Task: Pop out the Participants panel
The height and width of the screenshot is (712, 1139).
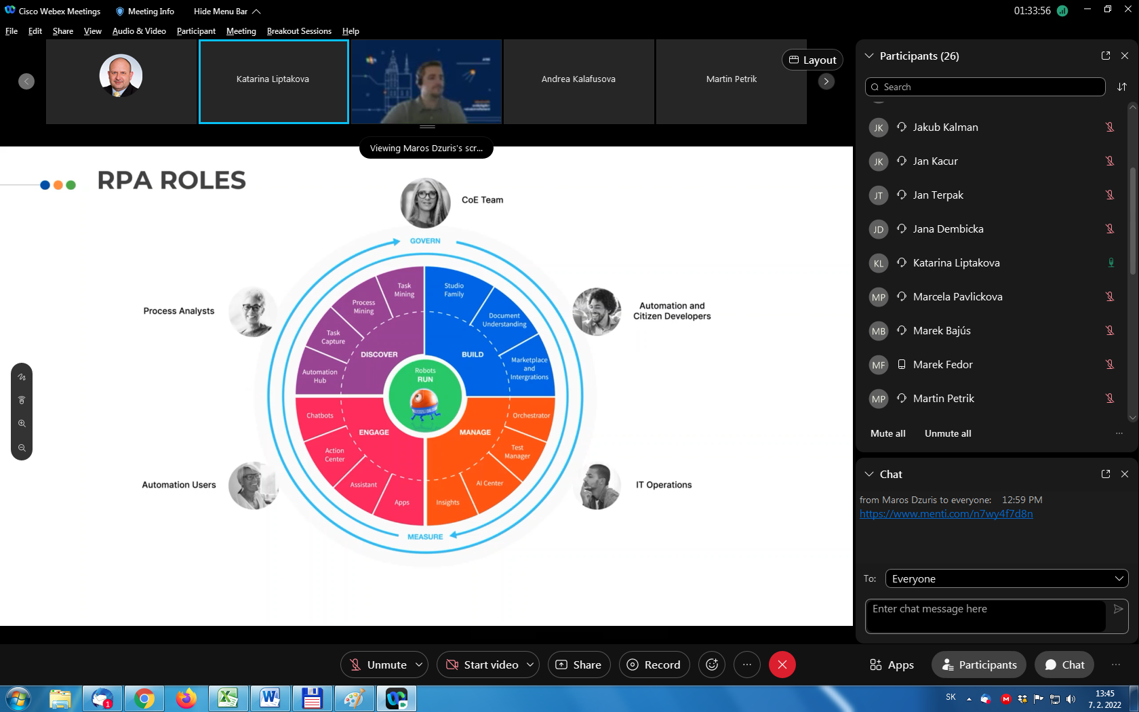Action: tap(1106, 56)
